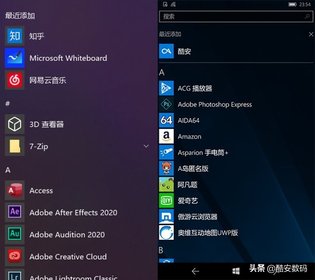
Task: Launch Adobe Creative Cloud icon
Action: click(x=15, y=256)
